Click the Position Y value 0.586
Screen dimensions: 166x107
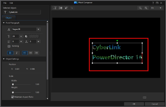pyautogui.click(x=32, y=69)
